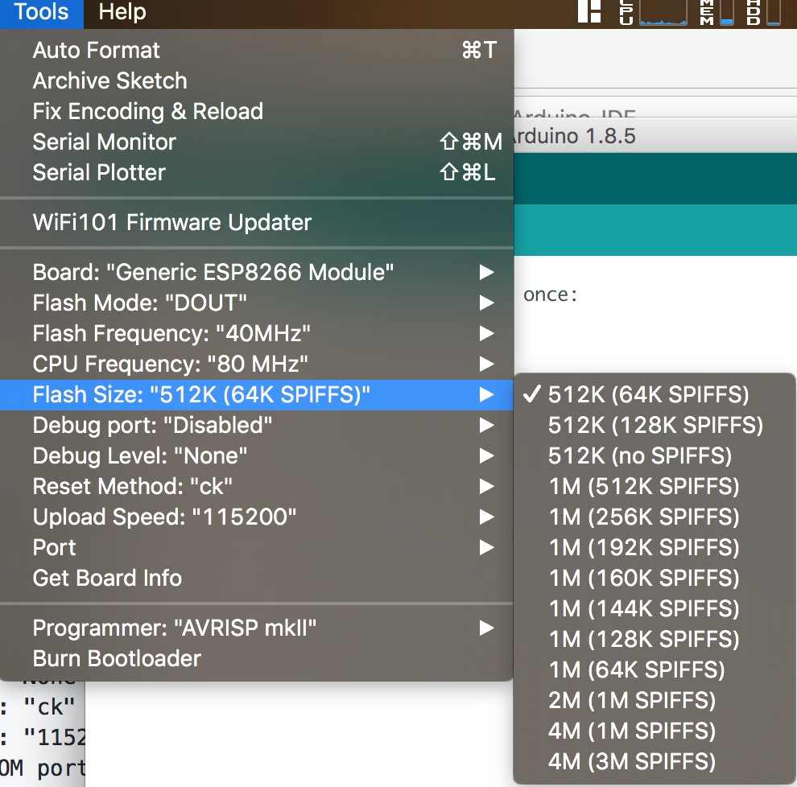Select 1M (192K SPIFFS) flash size
Screen dimensions: 797x787
pyautogui.click(x=655, y=547)
